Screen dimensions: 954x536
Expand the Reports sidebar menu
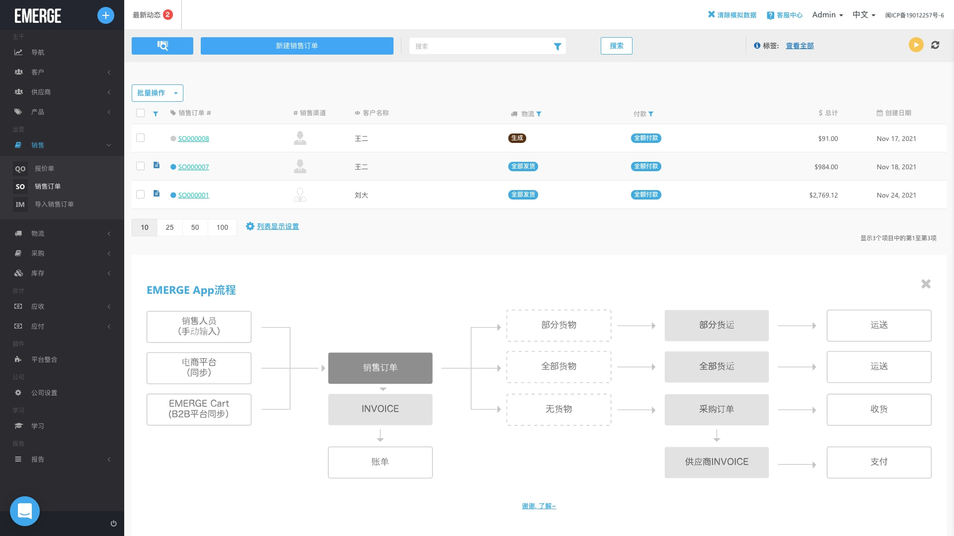pos(62,459)
